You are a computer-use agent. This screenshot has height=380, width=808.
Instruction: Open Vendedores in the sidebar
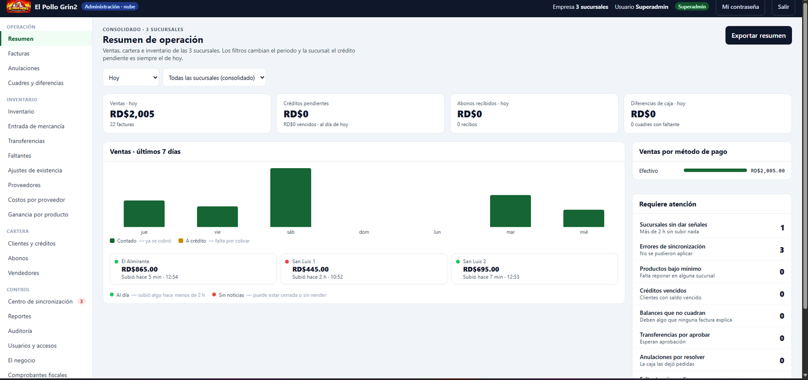(x=46, y=273)
